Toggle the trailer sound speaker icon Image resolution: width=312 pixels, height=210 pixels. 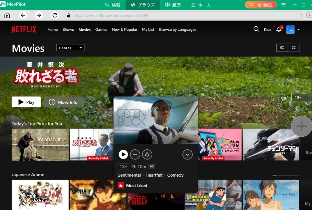click(x=283, y=98)
